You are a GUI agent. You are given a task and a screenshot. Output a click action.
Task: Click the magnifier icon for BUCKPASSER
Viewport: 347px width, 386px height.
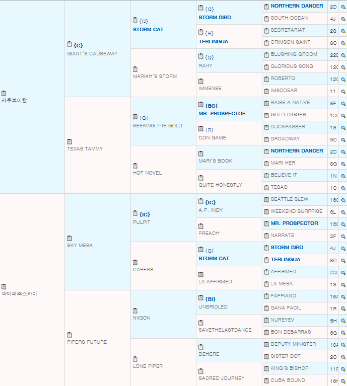(343, 127)
